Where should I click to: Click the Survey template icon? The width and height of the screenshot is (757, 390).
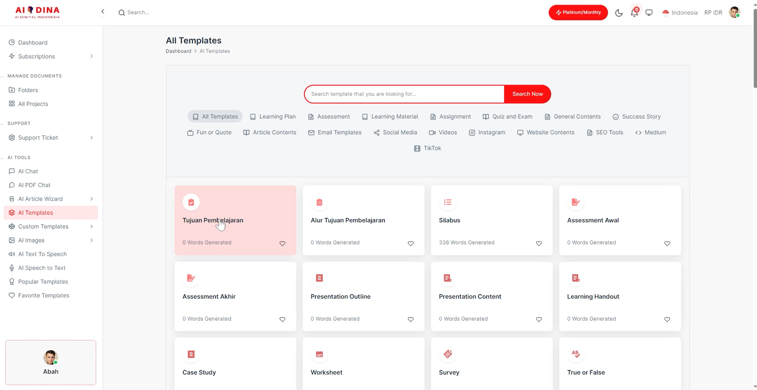[448, 354]
